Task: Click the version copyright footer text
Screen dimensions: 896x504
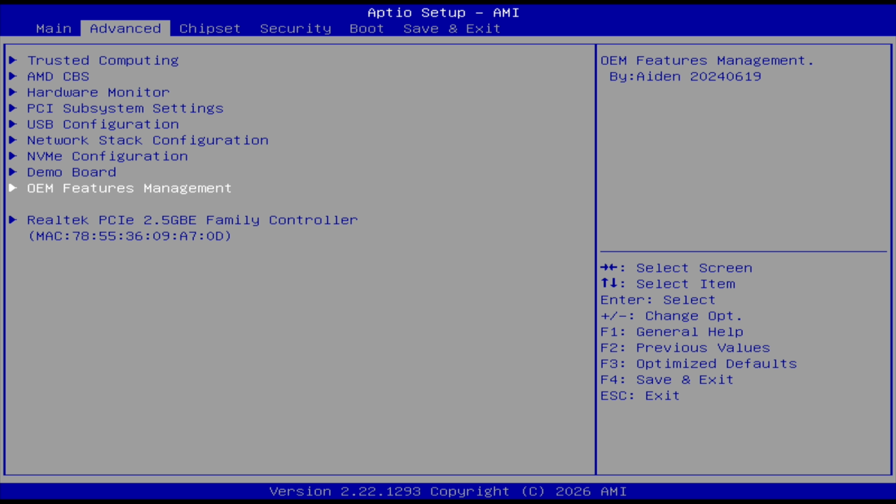Action: (448, 491)
